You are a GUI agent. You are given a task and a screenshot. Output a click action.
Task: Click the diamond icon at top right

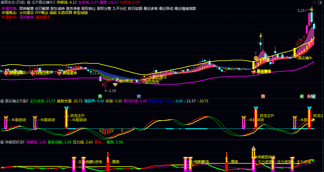314,2
